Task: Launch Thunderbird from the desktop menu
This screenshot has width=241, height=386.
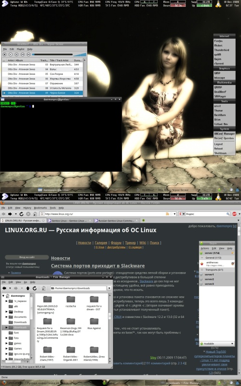Action: pos(222,50)
